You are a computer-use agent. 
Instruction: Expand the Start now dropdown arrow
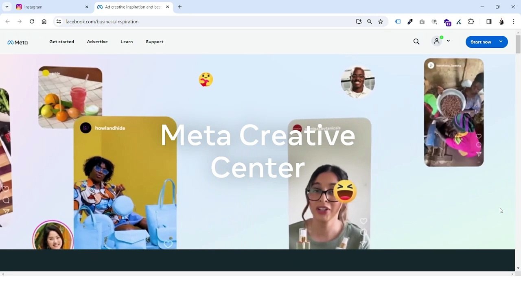pyautogui.click(x=501, y=42)
